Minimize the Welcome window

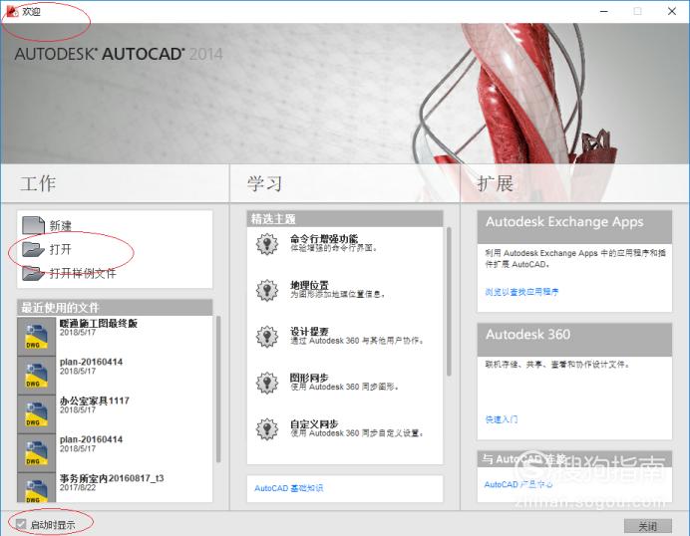point(604,11)
